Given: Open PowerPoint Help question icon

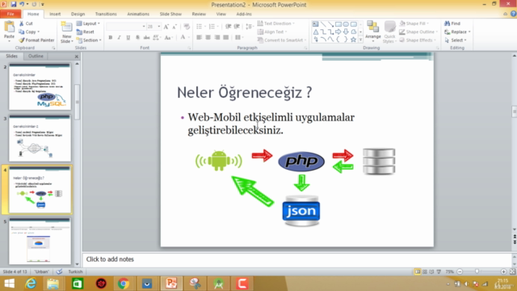Looking at the screenshot, I should [514, 14].
